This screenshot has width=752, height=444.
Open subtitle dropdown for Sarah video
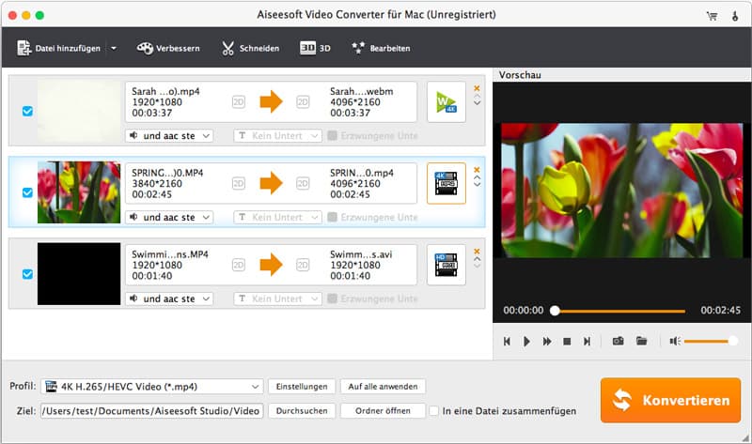pyautogui.click(x=277, y=135)
